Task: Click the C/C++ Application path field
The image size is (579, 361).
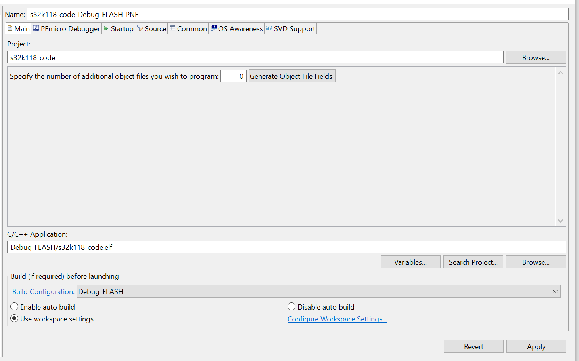Action: tap(286, 247)
